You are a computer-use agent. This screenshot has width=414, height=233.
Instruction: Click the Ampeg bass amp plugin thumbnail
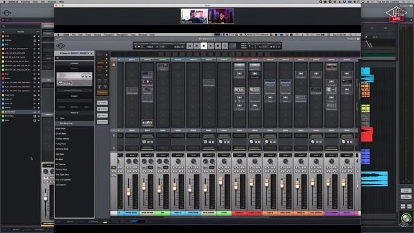point(74,79)
